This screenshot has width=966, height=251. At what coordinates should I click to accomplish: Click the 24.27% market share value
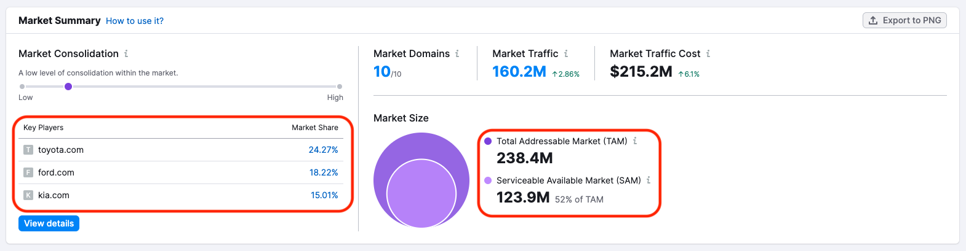click(323, 150)
